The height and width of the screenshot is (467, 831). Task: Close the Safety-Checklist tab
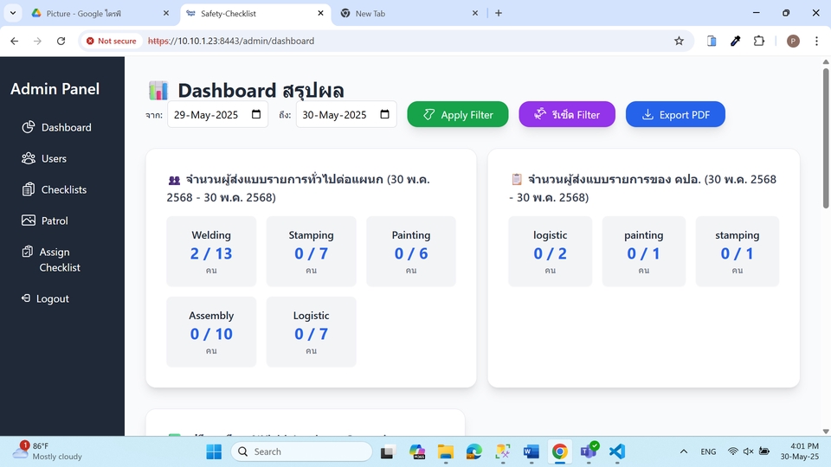click(x=320, y=13)
